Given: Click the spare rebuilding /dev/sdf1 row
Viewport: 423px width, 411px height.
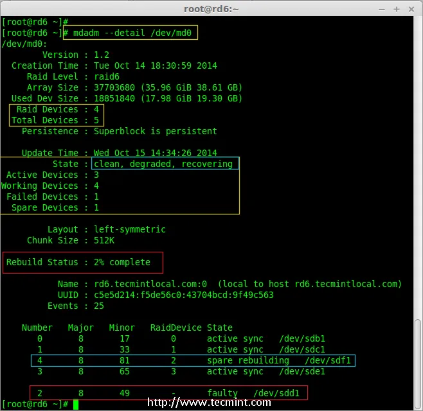Looking at the screenshot, I should pyautogui.click(x=193, y=360).
